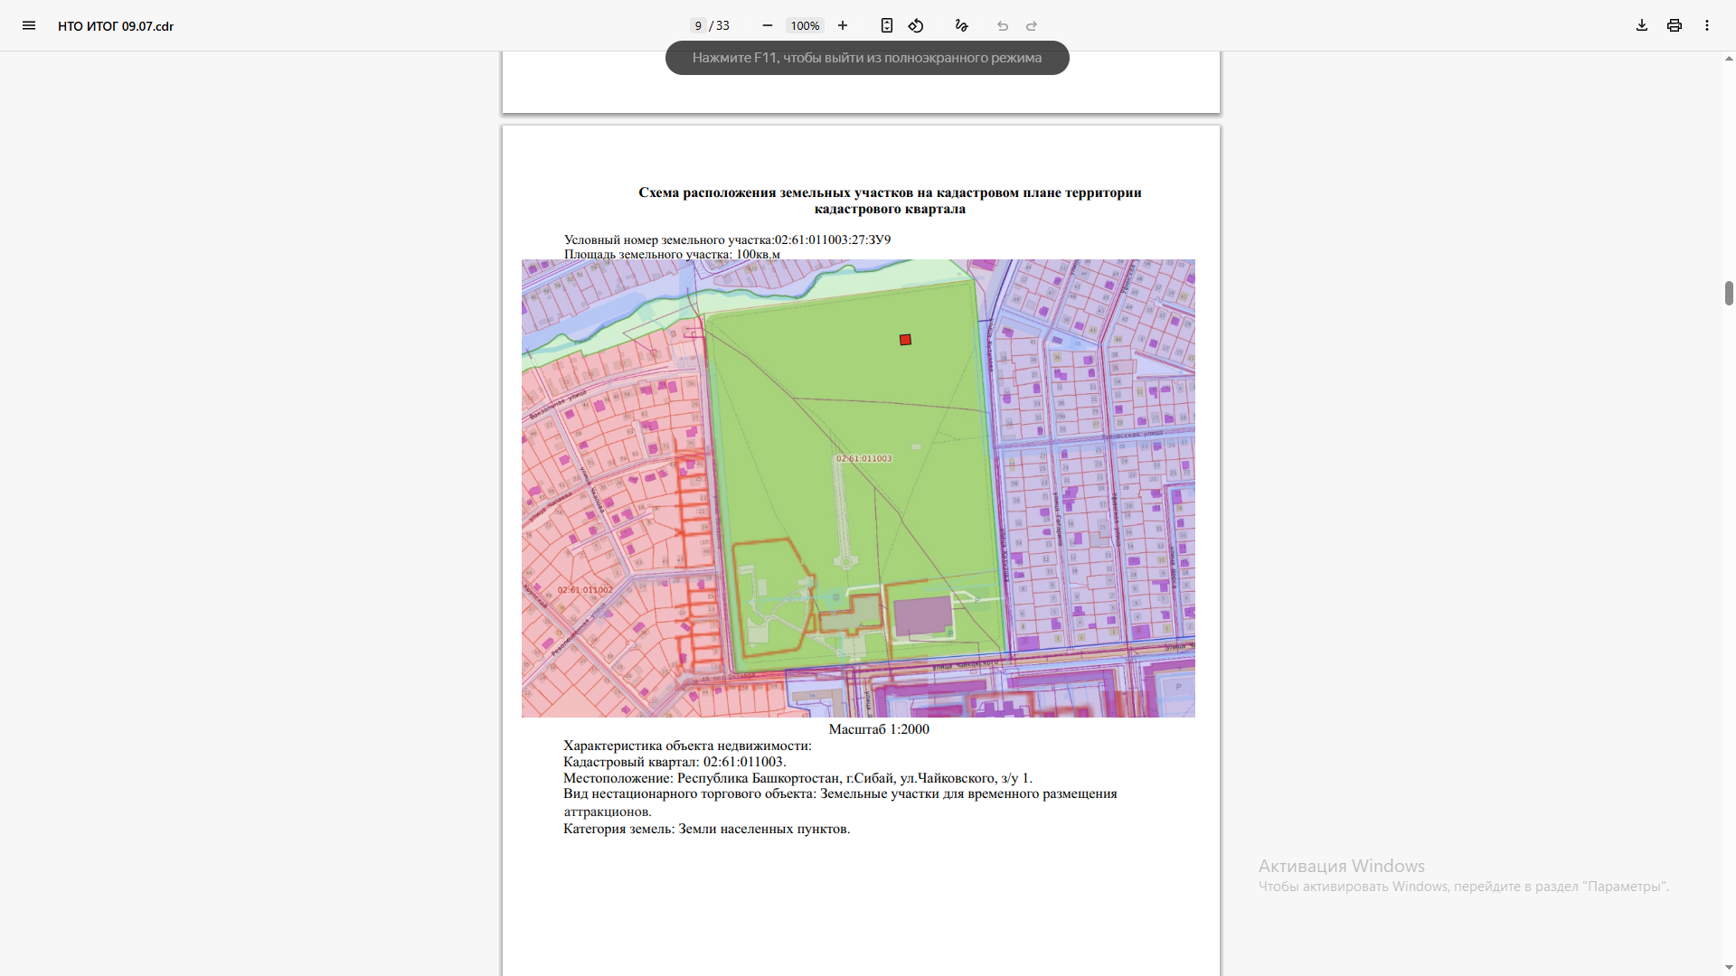The height and width of the screenshot is (976, 1736).
Task: Click the text Масштаб 1:2000
Action: tap(879, 729)
